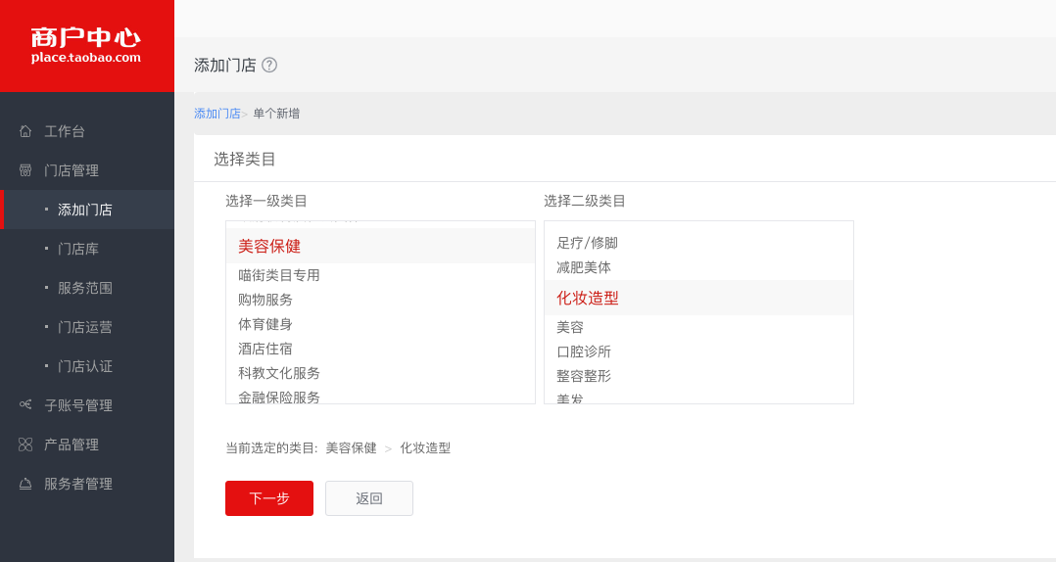1056x562 pixels.
Task: Click the 产品管理 grid icon
Action: (x=25, y=445)
